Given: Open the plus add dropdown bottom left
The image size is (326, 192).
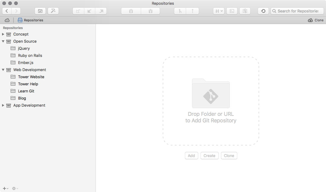Looking at the screenshot, I should [5, 188].
